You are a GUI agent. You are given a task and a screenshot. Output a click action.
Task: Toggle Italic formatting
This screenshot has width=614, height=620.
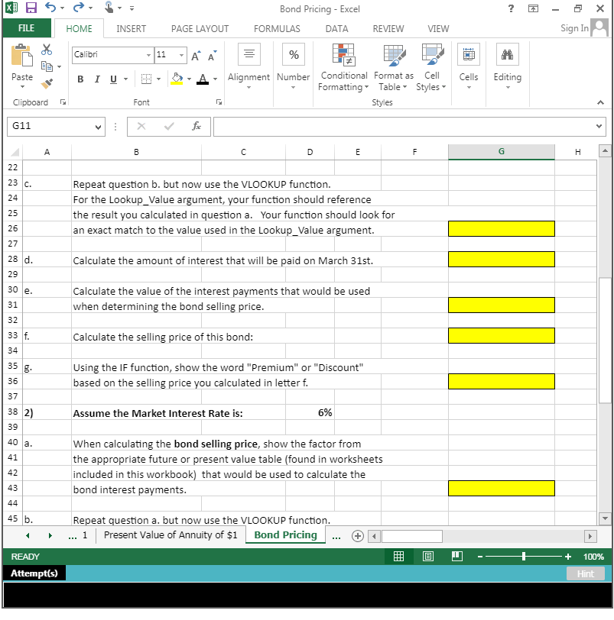(x=97, y=79)
